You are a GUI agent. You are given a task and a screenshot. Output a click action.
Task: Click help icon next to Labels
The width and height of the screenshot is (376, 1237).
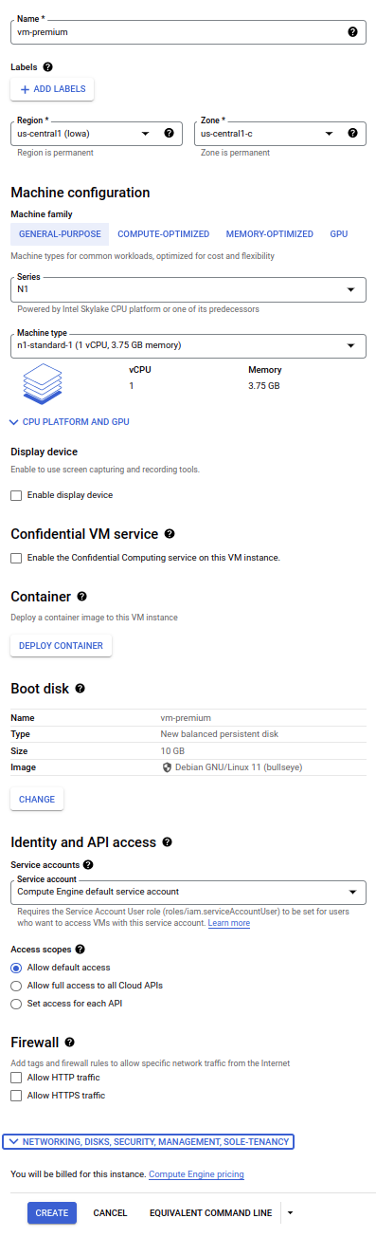(48, 67)
